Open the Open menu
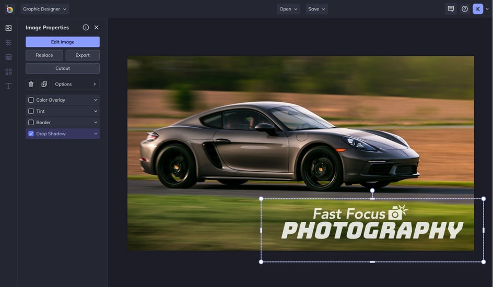Image resolution: width=493 pixels, height=287 pixels. tap(288, 9)
